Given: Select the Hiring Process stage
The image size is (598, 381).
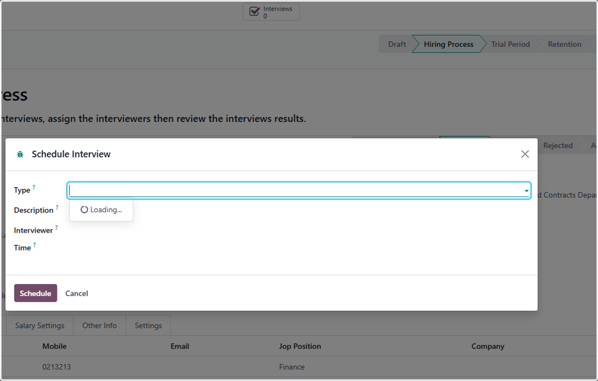Looking at the screenshot, I should (448, 44).
